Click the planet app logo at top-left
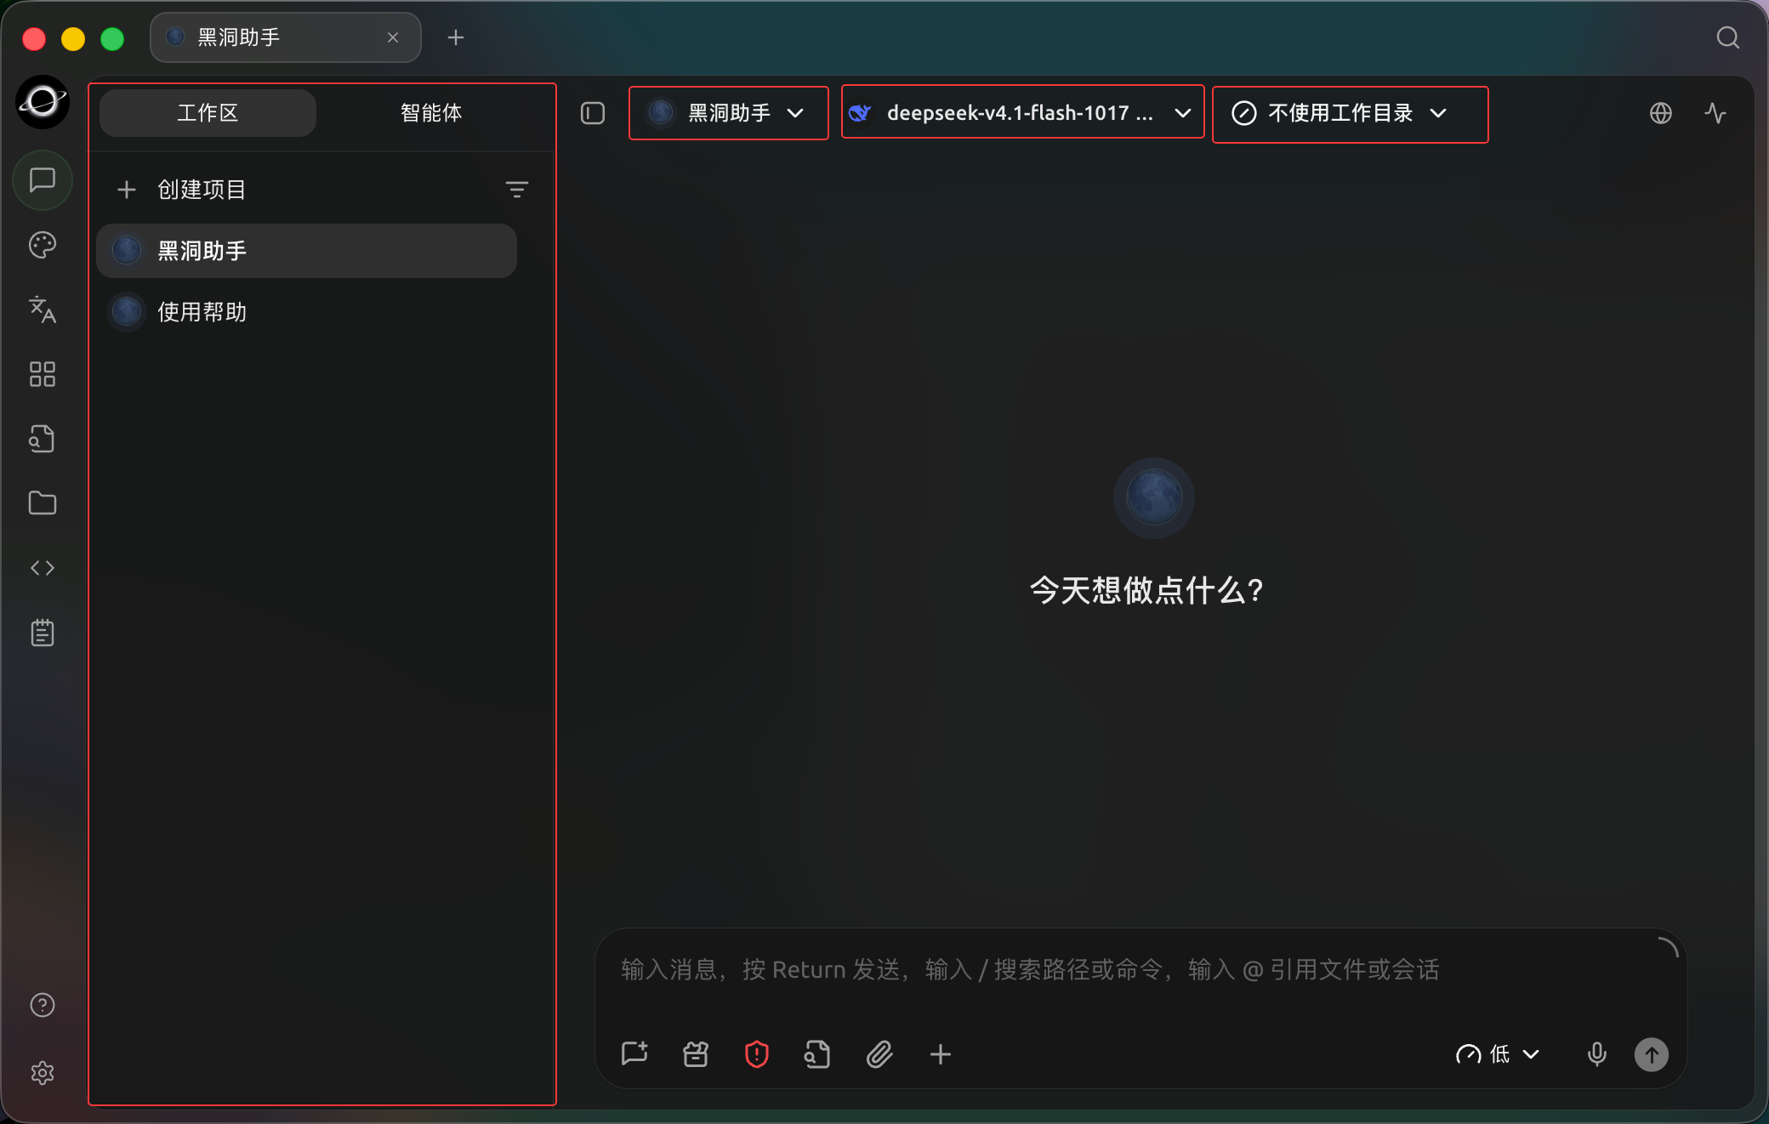The height and width of the screenshot is (1124, 1769). pos(43,102)
